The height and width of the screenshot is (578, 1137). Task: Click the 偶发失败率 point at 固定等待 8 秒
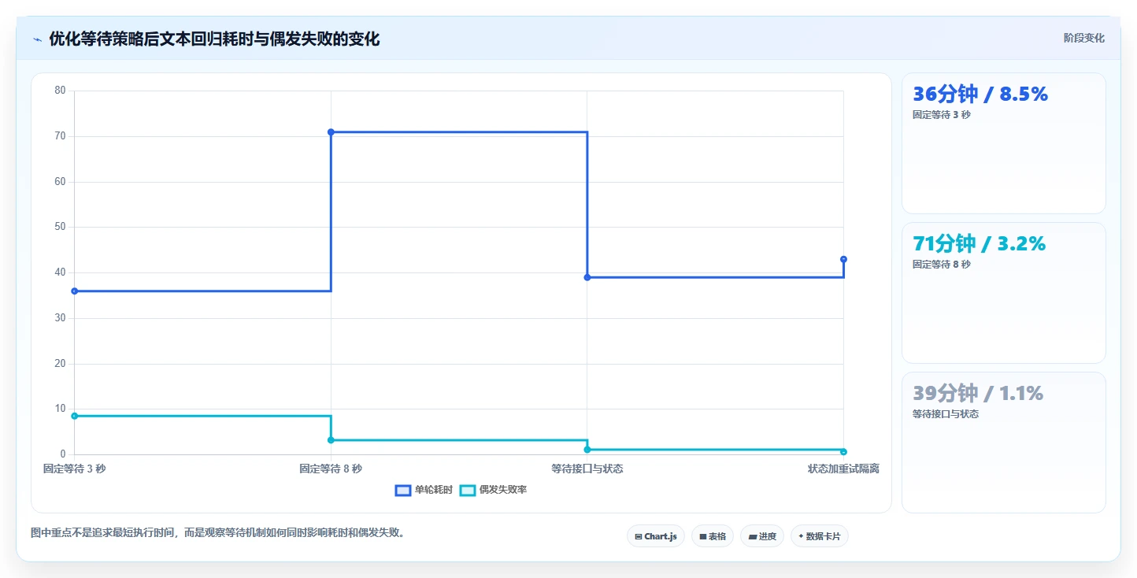(x=331, y=440)
